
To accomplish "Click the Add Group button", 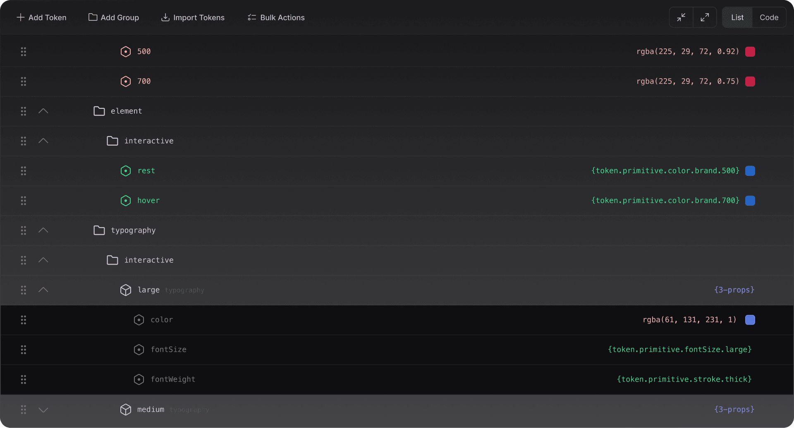I will pyautogui.click(x=114, y=17).
